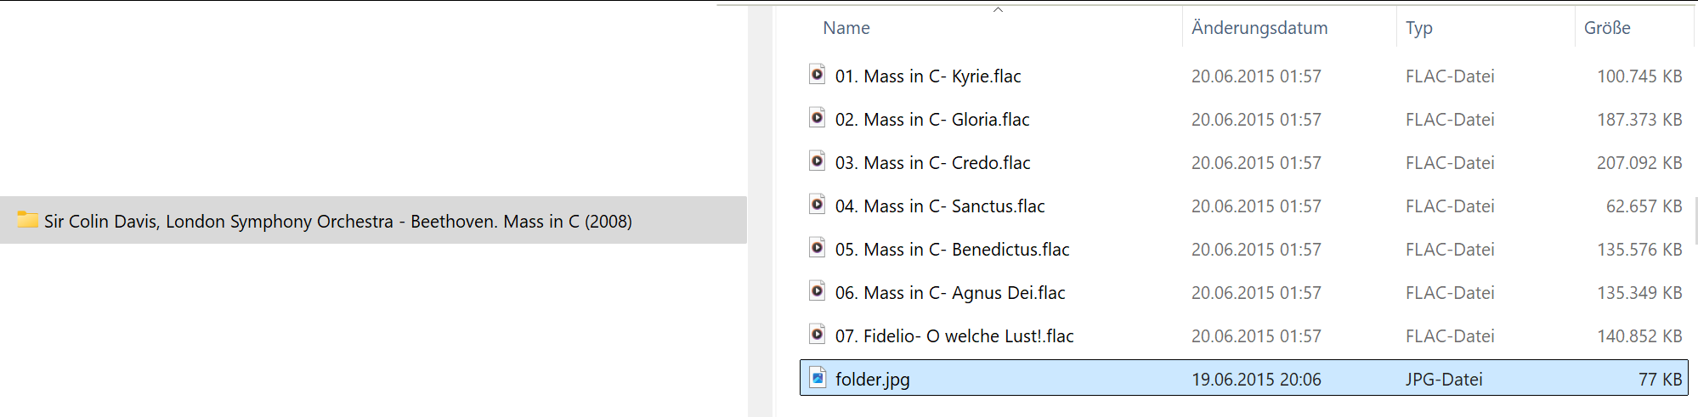
Task: Click the sort arrow above Name column
Action: click(x=999, y=10)
